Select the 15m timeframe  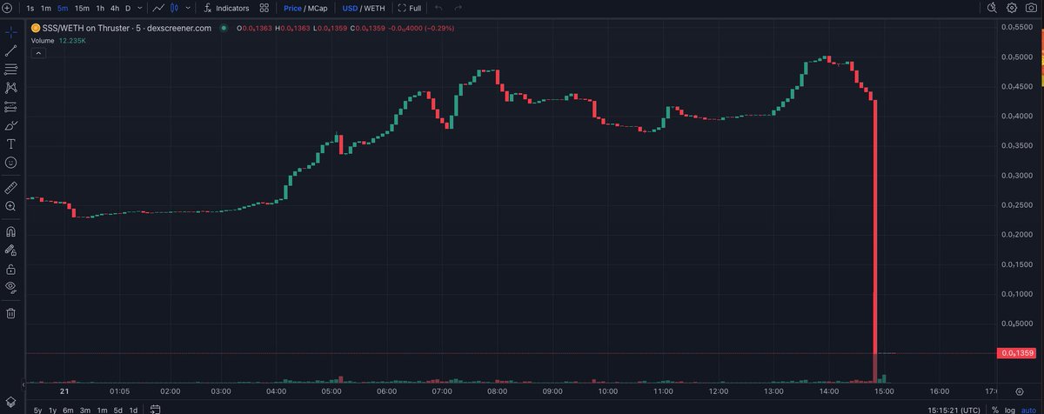(82, 8)
